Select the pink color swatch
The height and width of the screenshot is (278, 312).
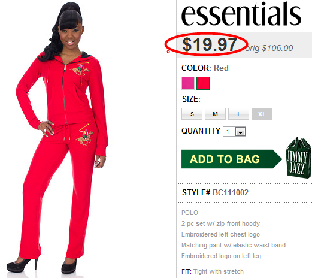click(x=188, y=83)
